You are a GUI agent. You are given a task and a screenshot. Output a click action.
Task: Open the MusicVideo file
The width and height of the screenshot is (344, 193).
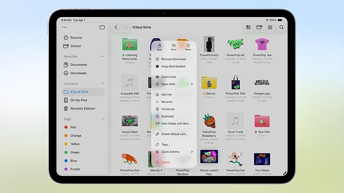[x=130, y=121]
